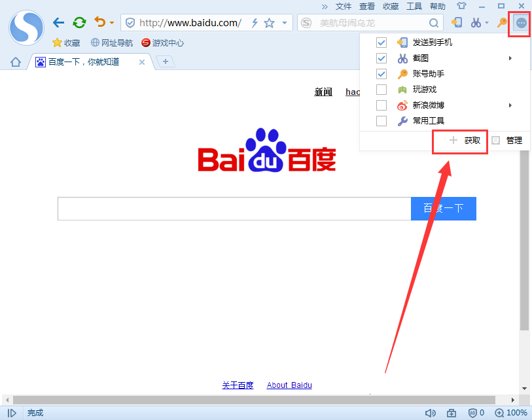
Task: Uncheck 发送到手机 checkbox
Action: click(x=381, y=43)
